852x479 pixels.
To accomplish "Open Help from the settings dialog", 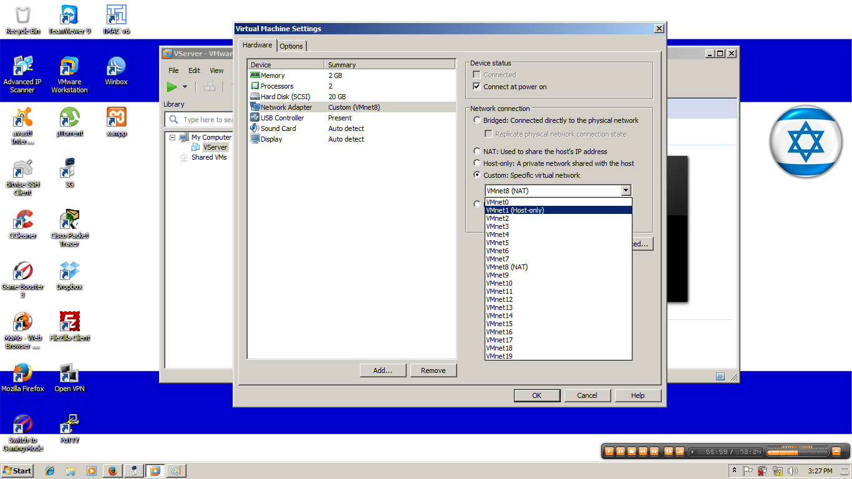I will (638, 395).
